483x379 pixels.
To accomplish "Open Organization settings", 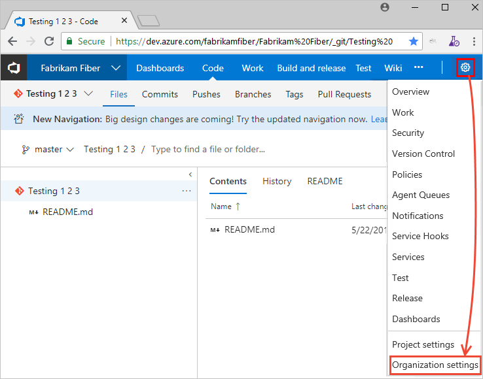I will 435,365.
